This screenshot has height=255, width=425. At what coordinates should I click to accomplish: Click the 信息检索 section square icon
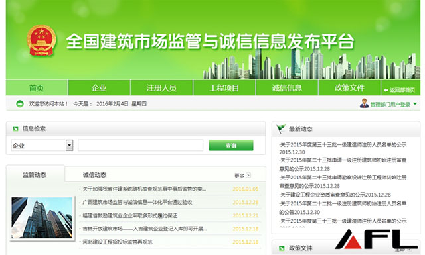(x=15, y=128)
